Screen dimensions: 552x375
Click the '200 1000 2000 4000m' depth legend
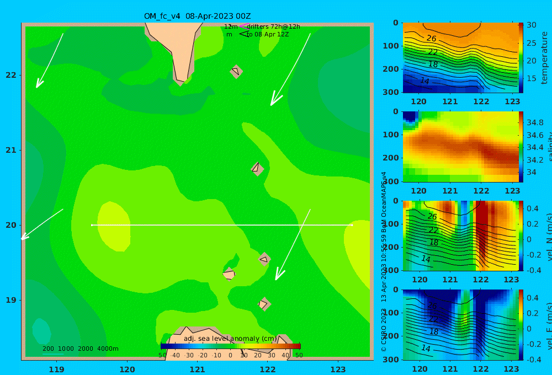pyautogui.click(x=80, y=349)
